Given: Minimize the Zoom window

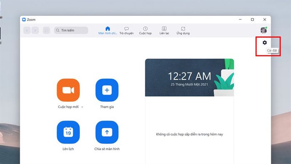Looking at the screenshot, I should tap(240, 20).
